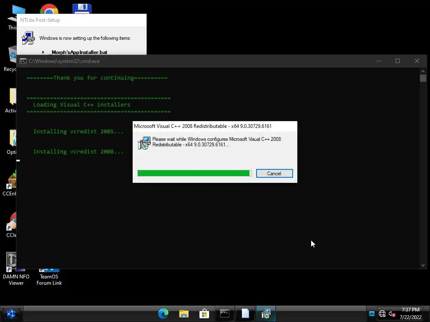Click the NTLite Post-Setup title bar
Image resolution: width=430 pixels, height=322 pixels.
pos(82,20)
